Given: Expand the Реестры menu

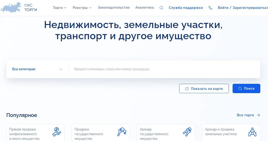Looking at the screenshot, I should pyautogui.click(x=82, y=8).
